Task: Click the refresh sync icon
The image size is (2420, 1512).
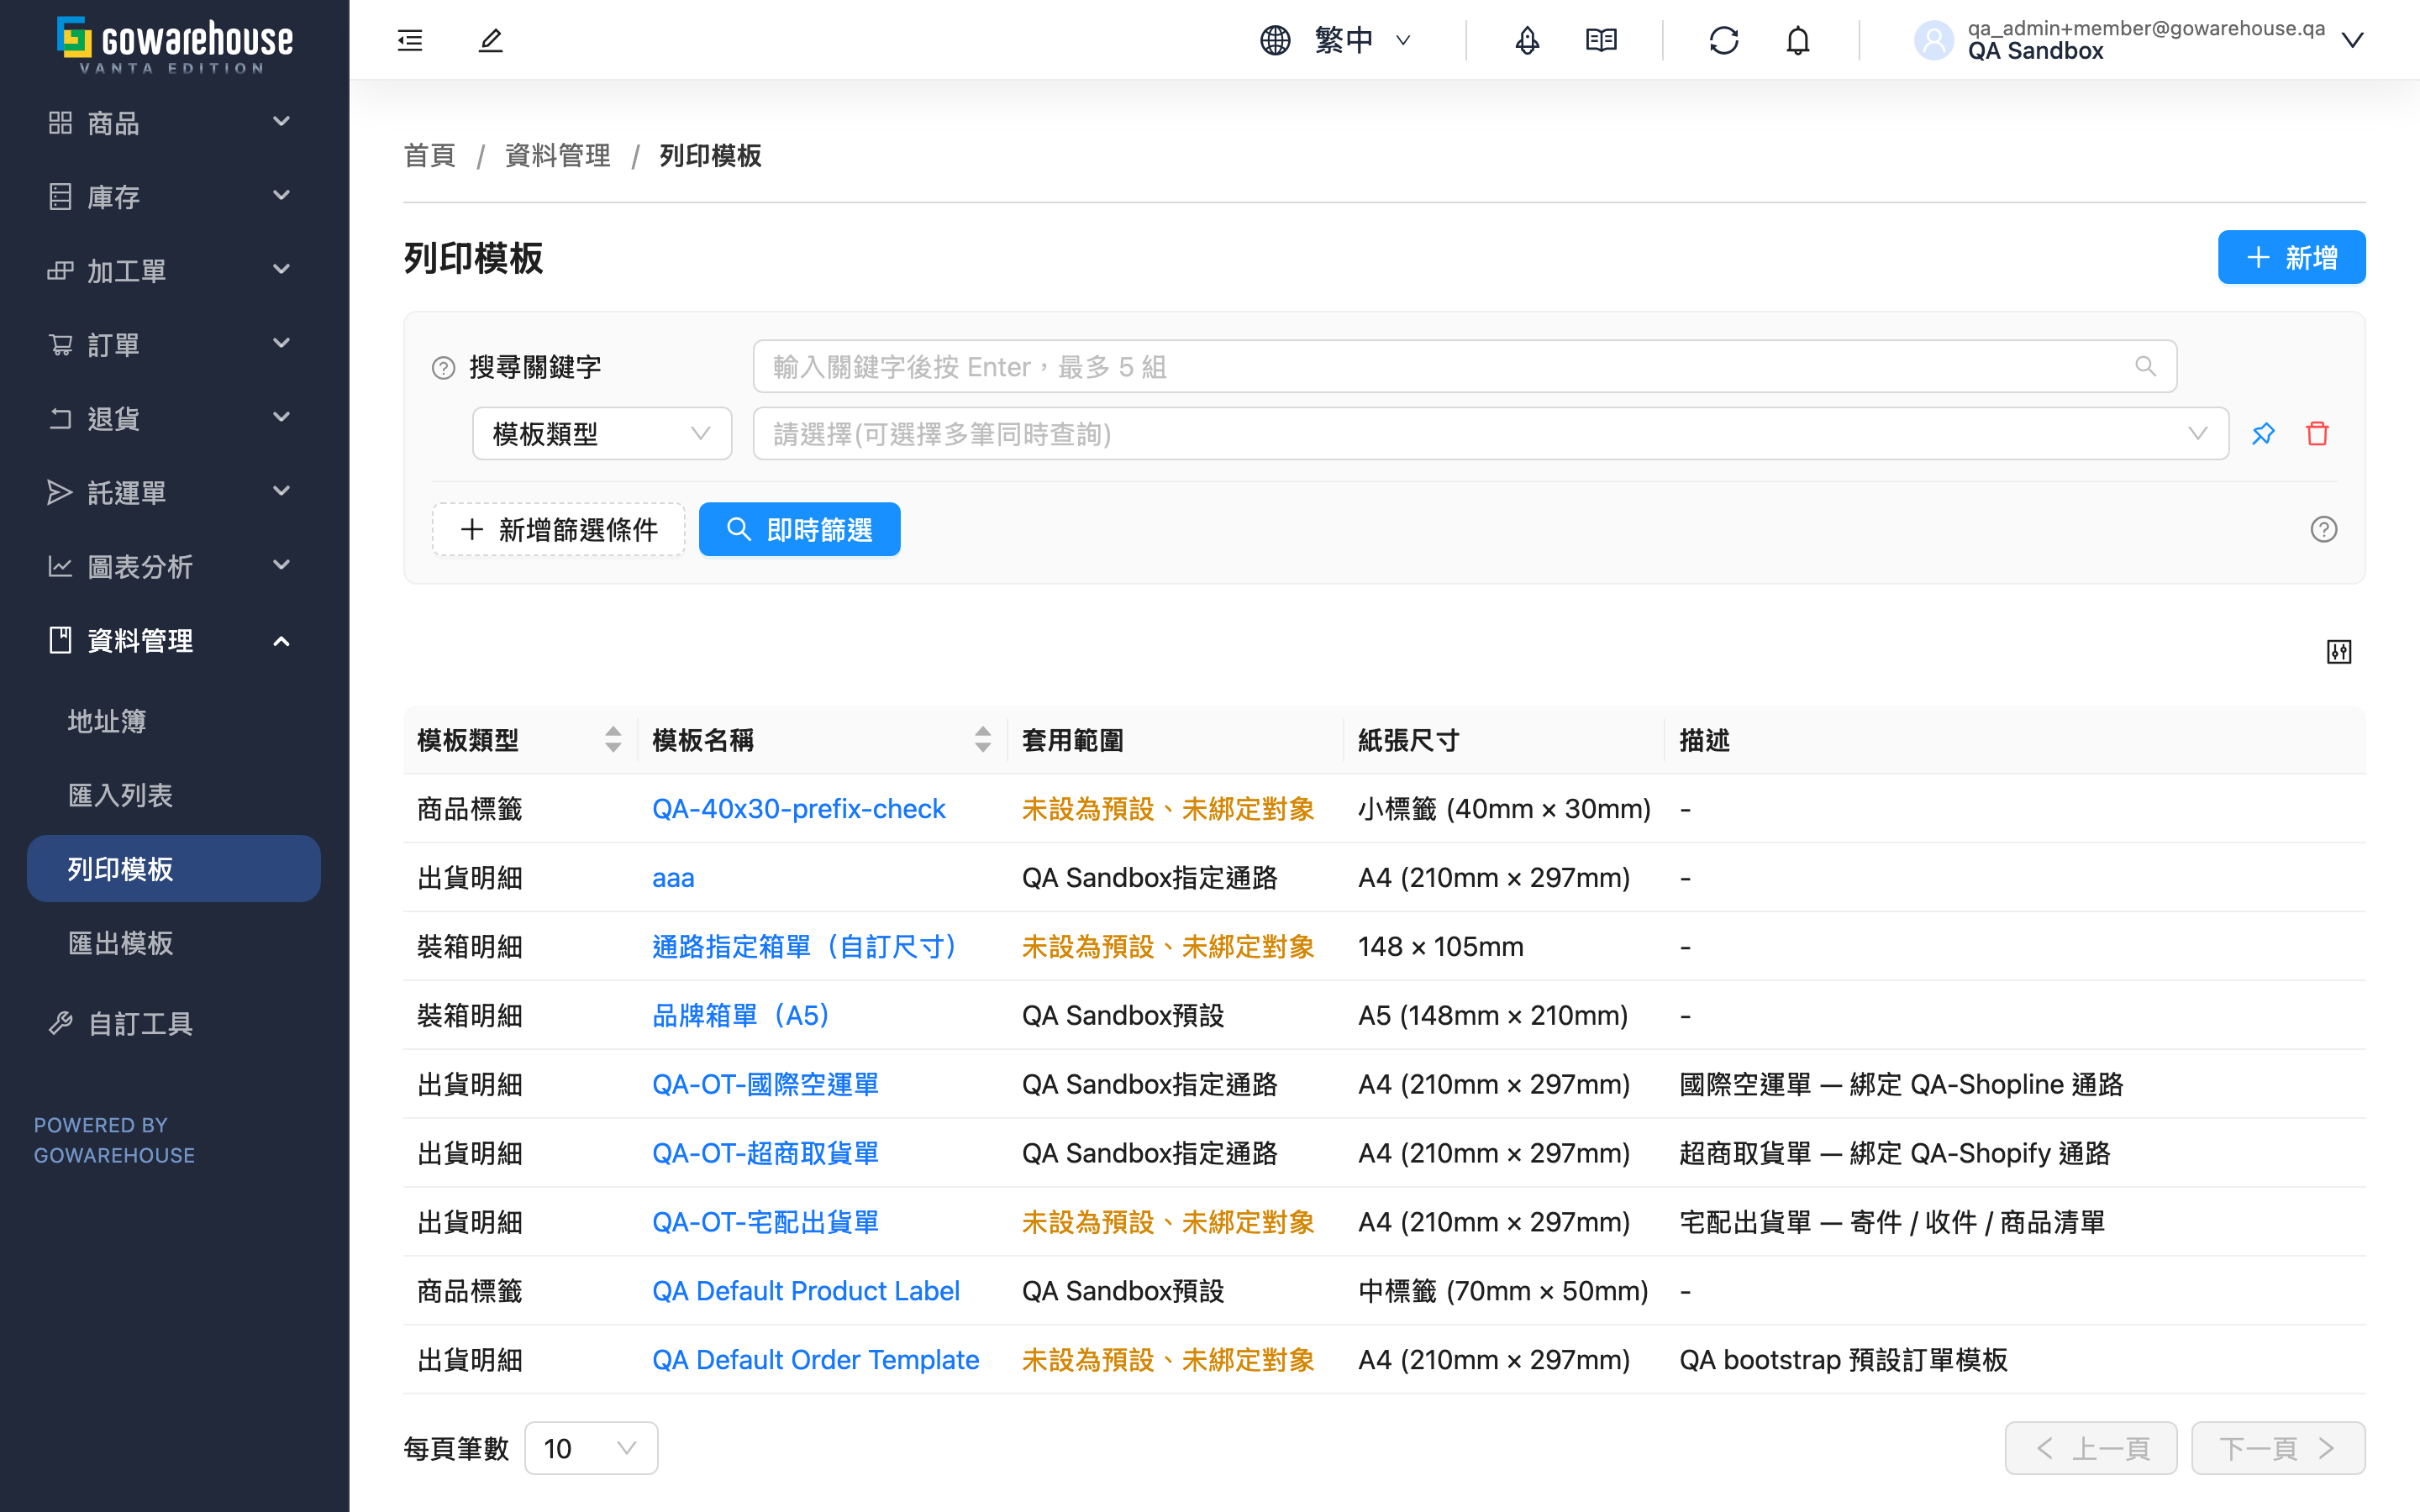Action: click(1724, 40)
